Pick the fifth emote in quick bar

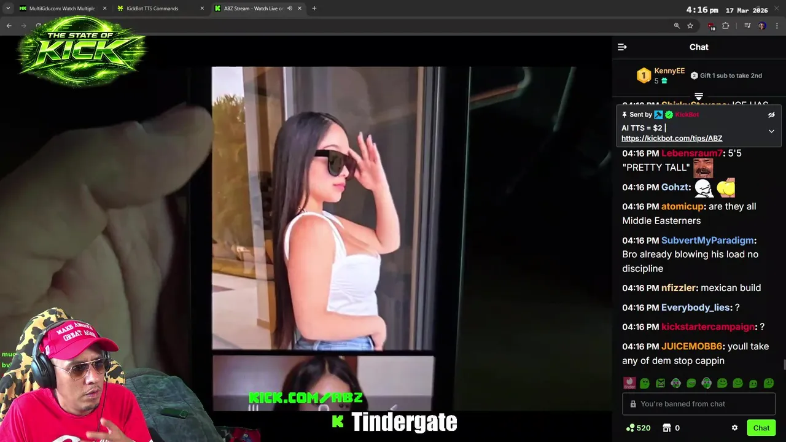[691, 384]
